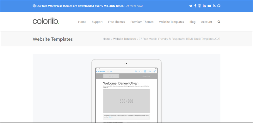Open the Facebook social icon
The image size is (253, 123).
click(195, 6)
